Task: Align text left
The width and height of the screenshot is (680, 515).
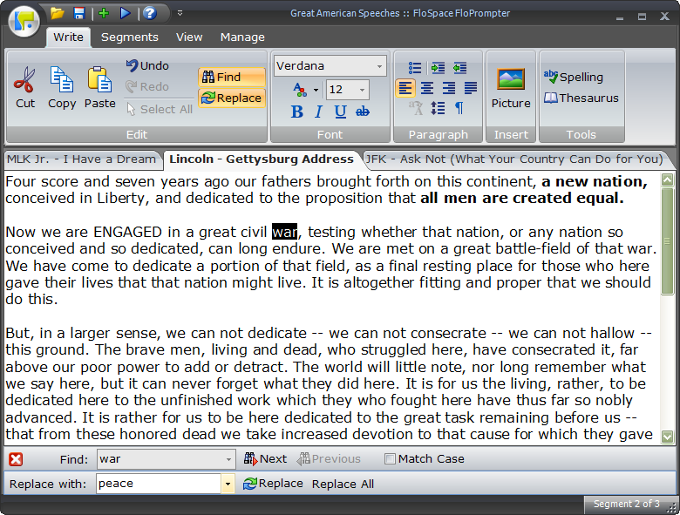Action: point(405,88)
